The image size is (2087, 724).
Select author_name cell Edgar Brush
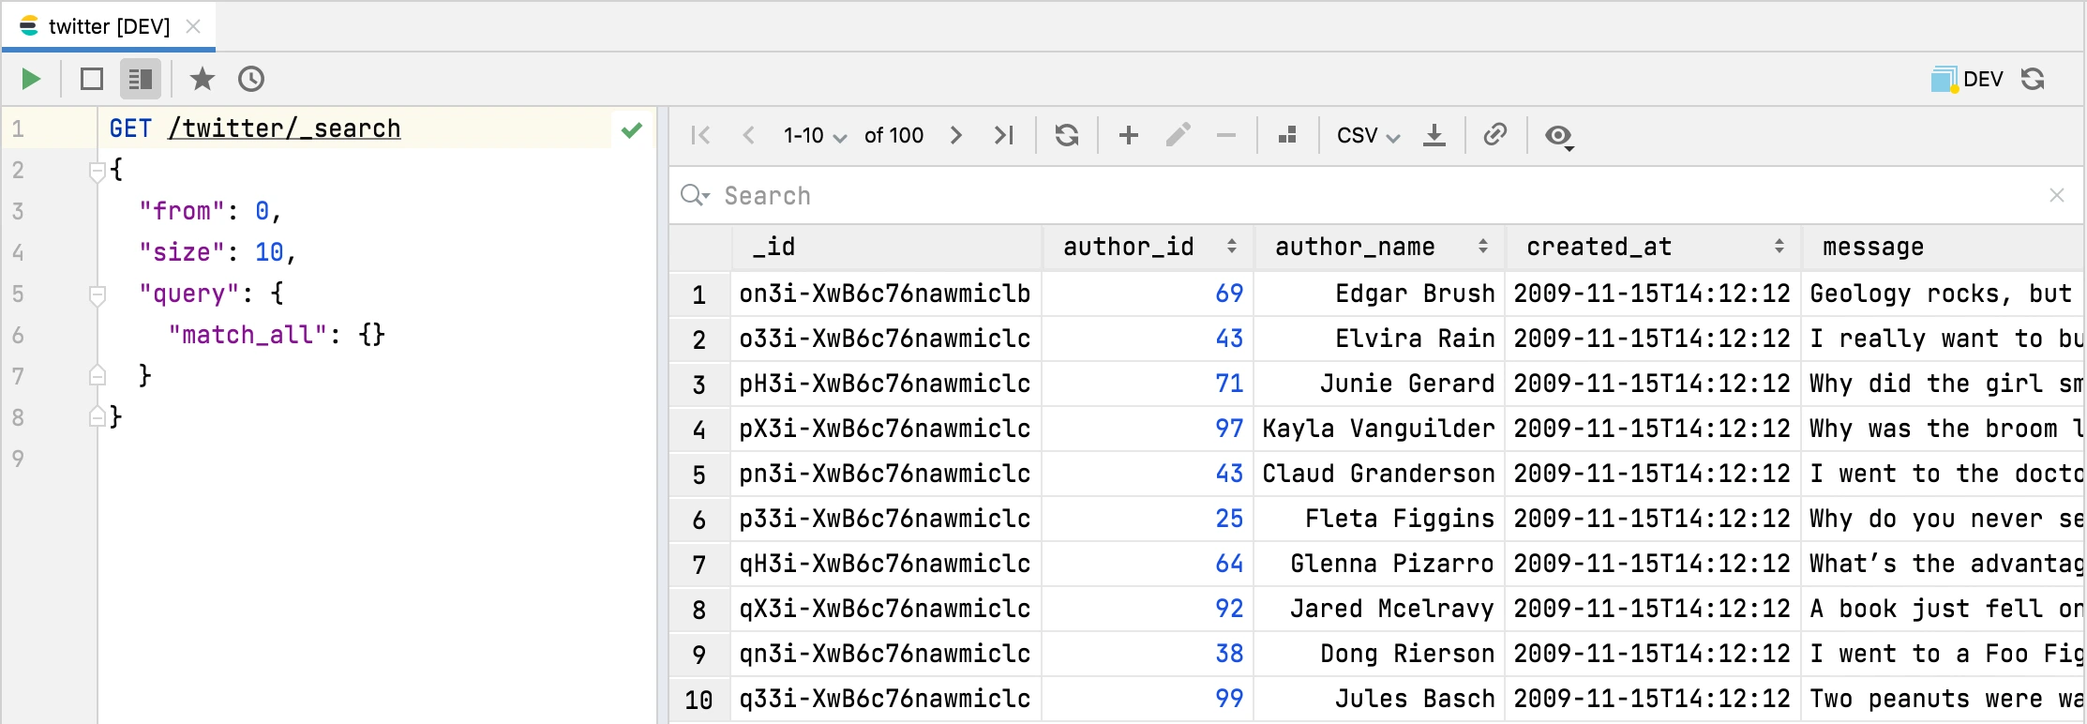1380,294
